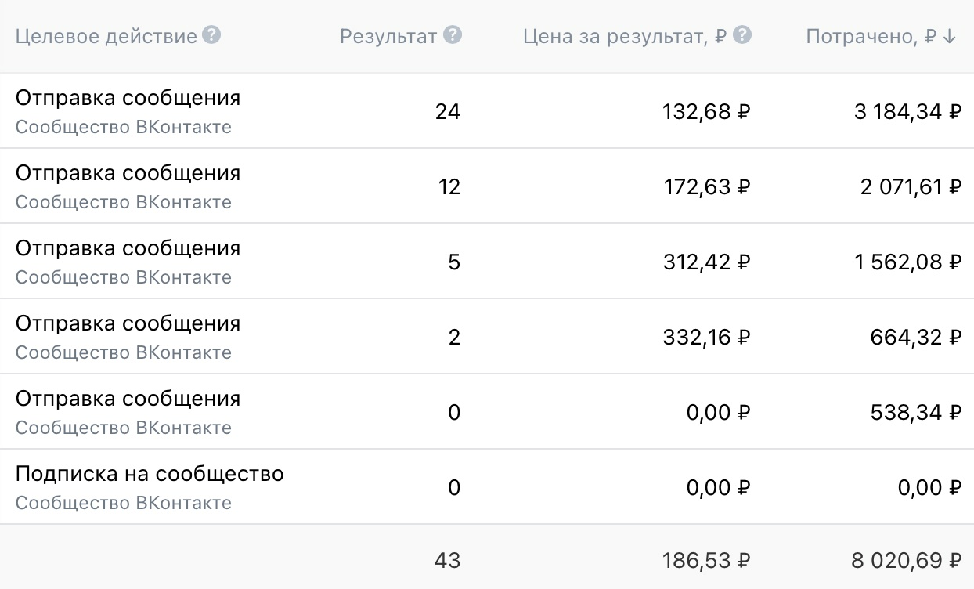Click the 3 184,34 ₽ spent value

(x=907, y=112)
